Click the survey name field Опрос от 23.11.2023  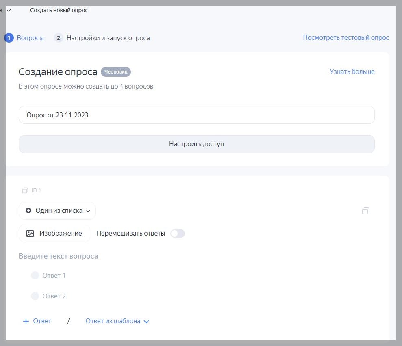(x=196, y=115)
